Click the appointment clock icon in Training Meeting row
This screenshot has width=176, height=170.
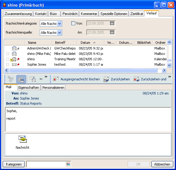[x=14, y=59]
